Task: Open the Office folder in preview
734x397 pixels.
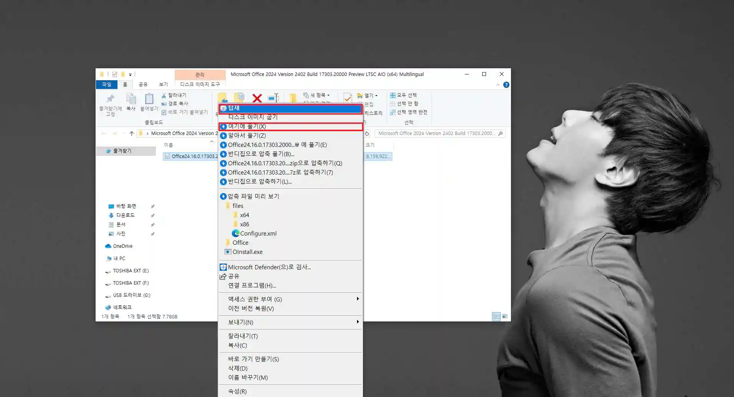Action: pyautogui.click(x=237, y=242)
